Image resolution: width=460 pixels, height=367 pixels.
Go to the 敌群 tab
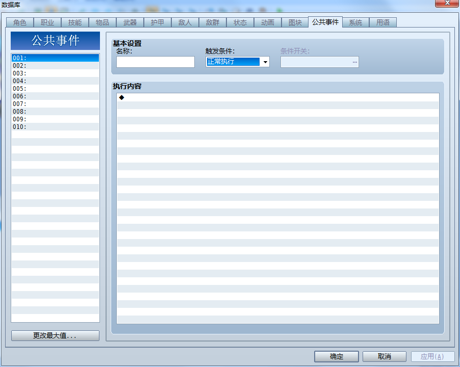[x=213, y=22]
